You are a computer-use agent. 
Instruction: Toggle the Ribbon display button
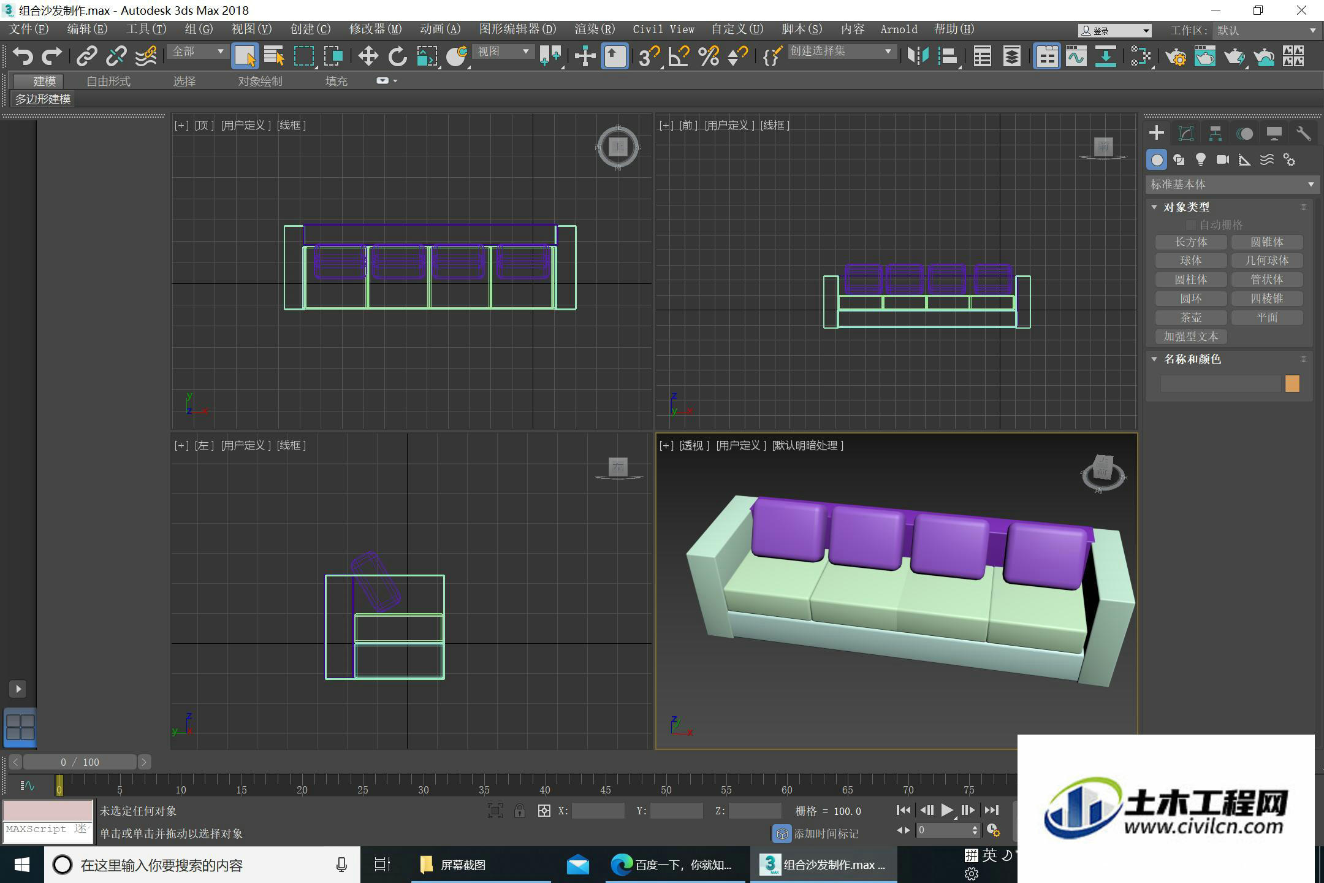pos(1046,56)
